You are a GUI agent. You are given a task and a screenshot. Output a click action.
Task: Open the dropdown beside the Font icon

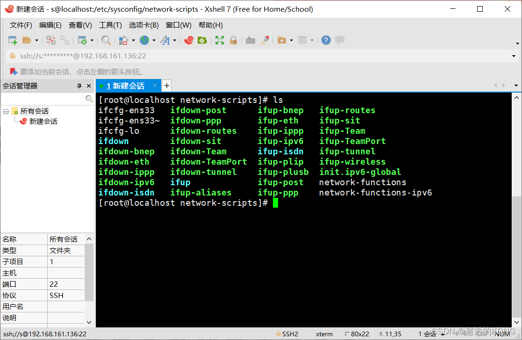click(x=174, y=40)
